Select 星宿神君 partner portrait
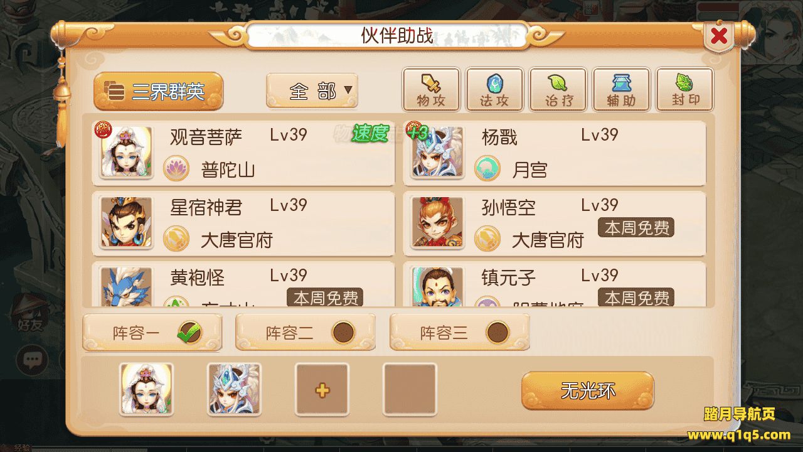Image resolution: width=803 pixels, height=452 pixels. (x=127, y=222)
